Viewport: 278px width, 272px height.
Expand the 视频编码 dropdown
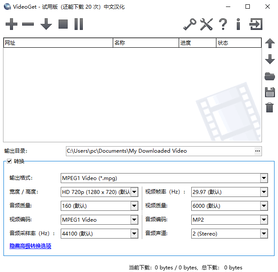[x=134, y=220]
